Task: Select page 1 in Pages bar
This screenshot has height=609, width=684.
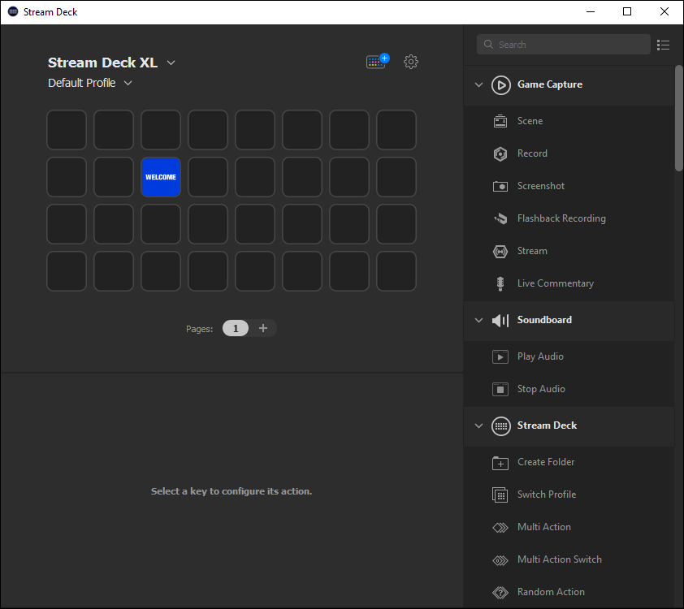Action: tap(235, 328)
